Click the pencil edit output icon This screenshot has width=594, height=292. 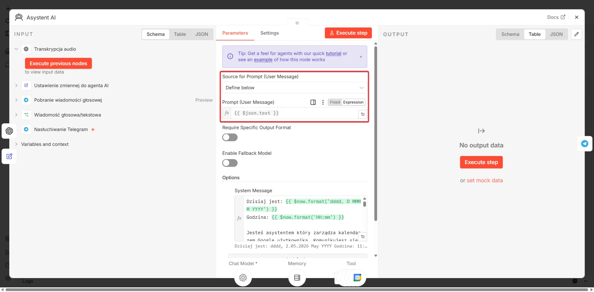(577, 34)
